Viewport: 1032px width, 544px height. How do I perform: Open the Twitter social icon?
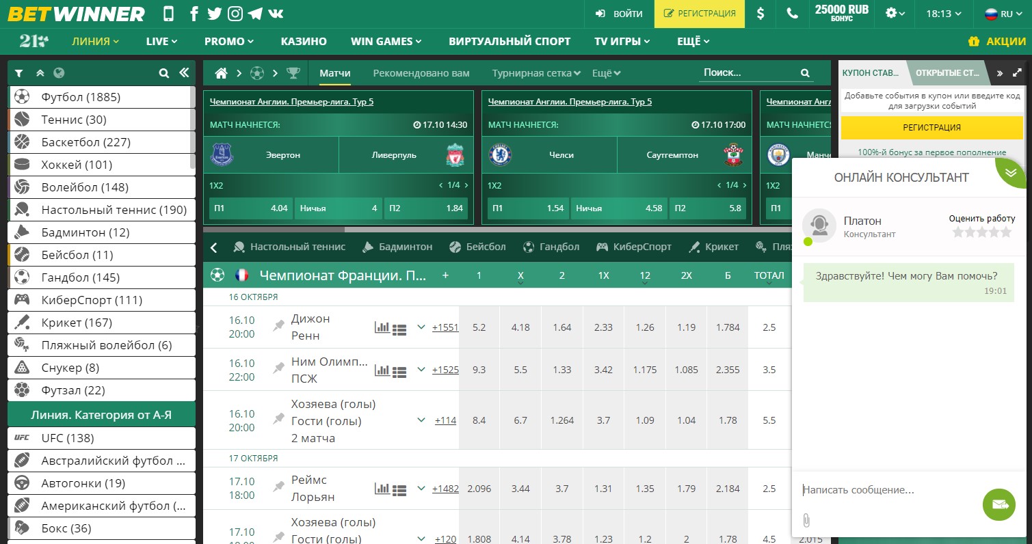[214, 14]
